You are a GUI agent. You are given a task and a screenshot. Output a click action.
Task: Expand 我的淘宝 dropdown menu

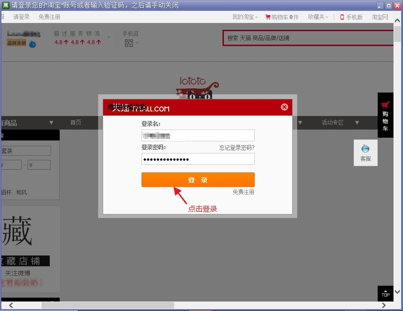[245, 17]
